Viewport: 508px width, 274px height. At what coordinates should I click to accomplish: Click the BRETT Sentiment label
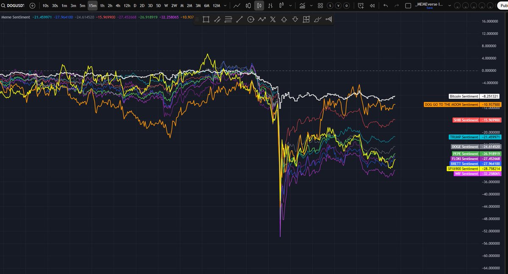465,163
